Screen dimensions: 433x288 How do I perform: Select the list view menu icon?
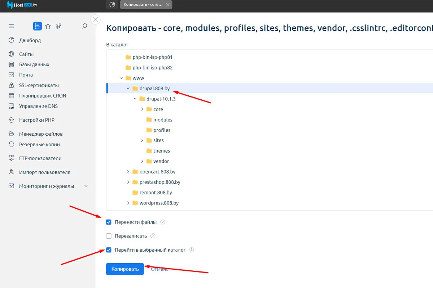coord(37,26)
